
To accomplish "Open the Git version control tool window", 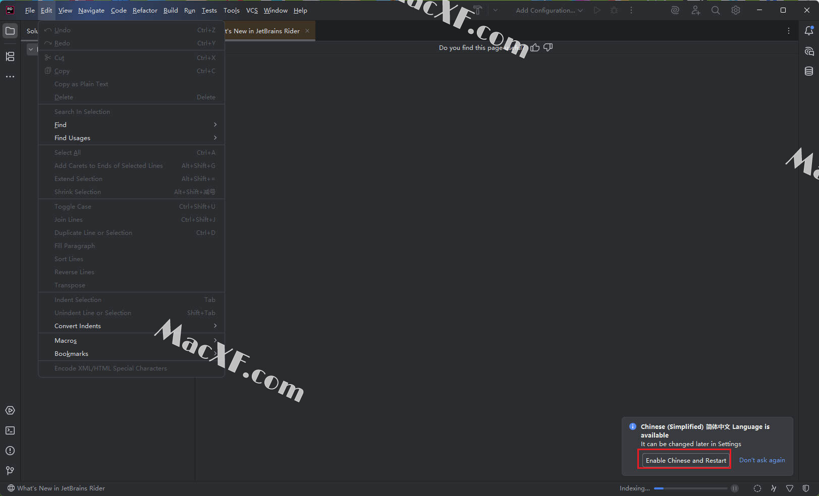I will (10, 471).
